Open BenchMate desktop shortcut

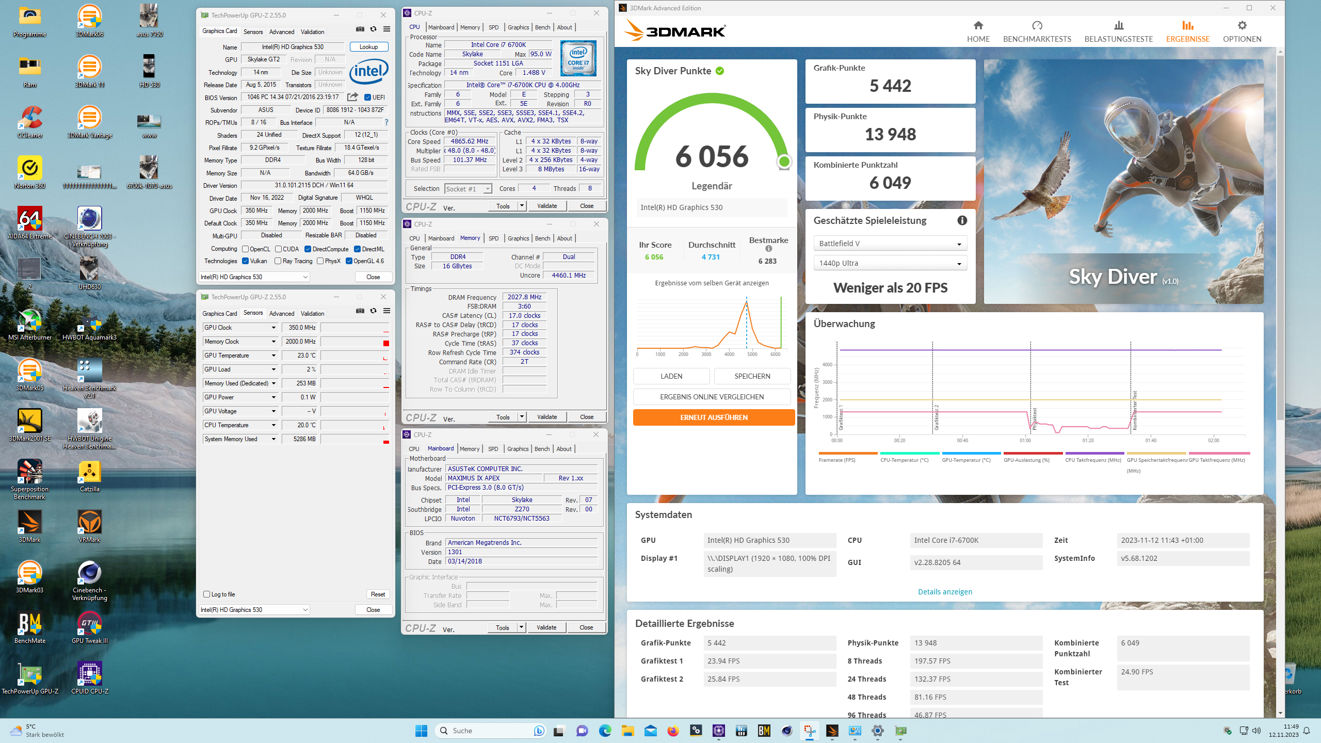pyautogui.click(x=30, y=628)
